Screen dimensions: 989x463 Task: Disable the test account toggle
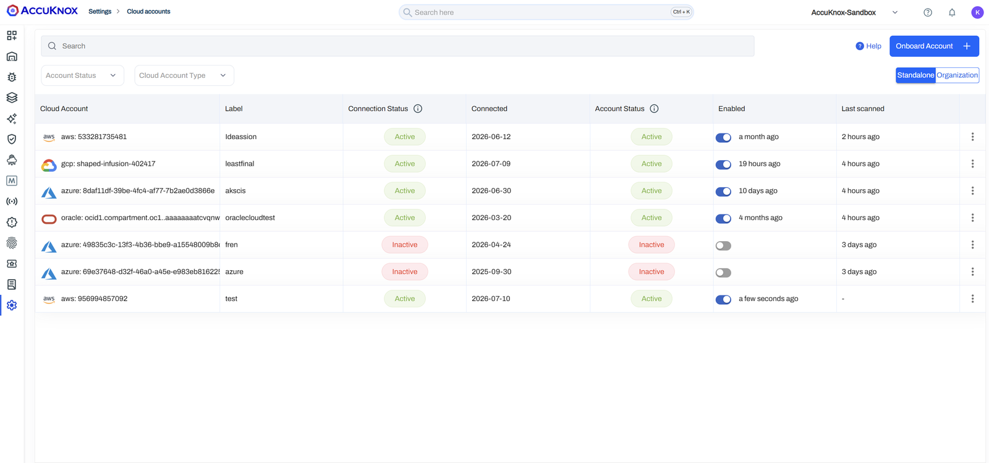coord(723,299)
